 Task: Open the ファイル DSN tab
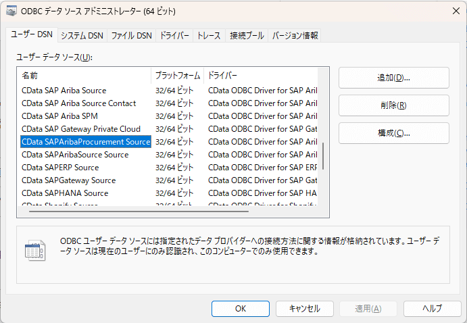click(x=131, y=36)
